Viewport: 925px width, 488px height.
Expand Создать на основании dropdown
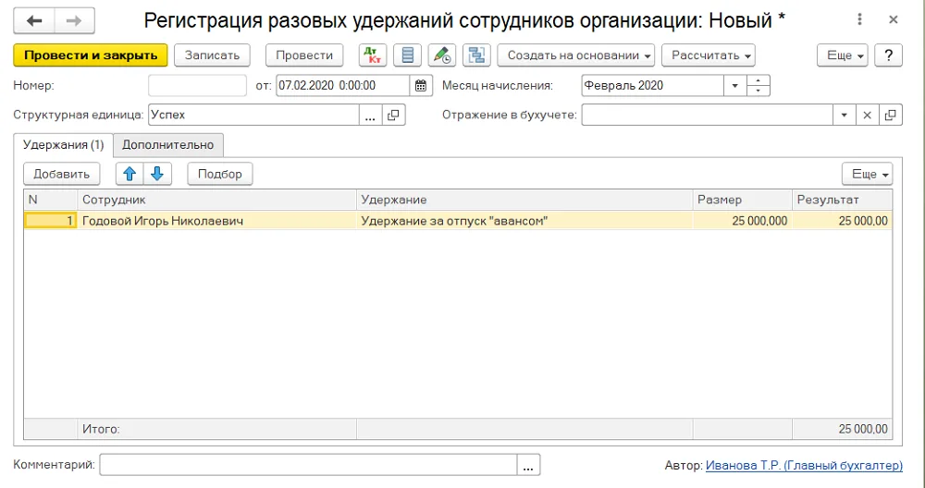[575, 55]
